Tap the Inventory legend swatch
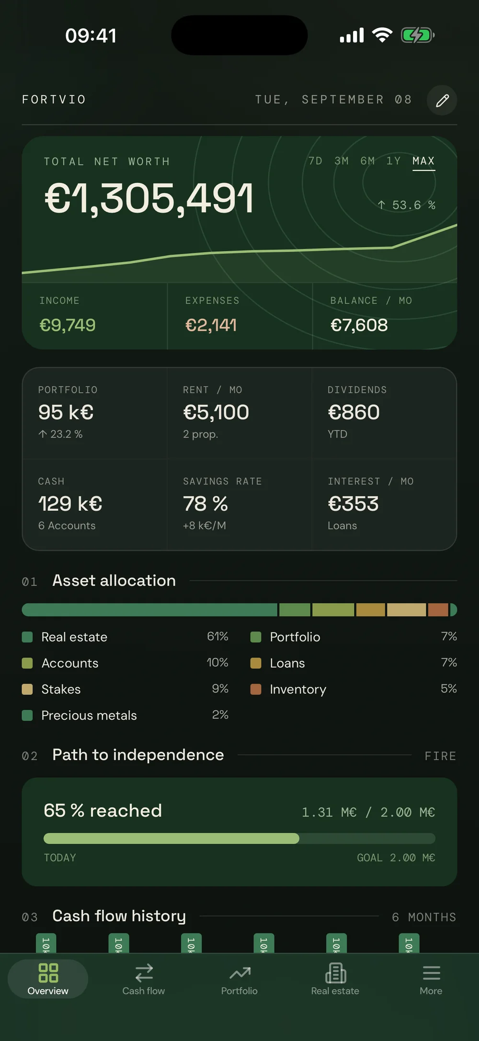 (256, 689)
